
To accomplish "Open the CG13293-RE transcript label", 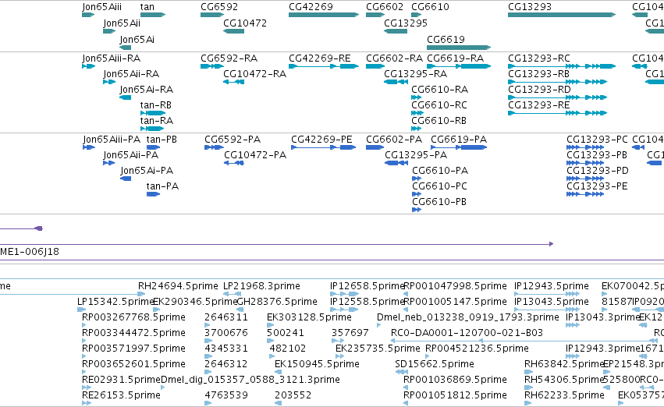I will tap(539, 105).
